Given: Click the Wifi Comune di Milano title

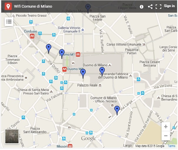Looking at the screenshot, I should coord(33,6).
